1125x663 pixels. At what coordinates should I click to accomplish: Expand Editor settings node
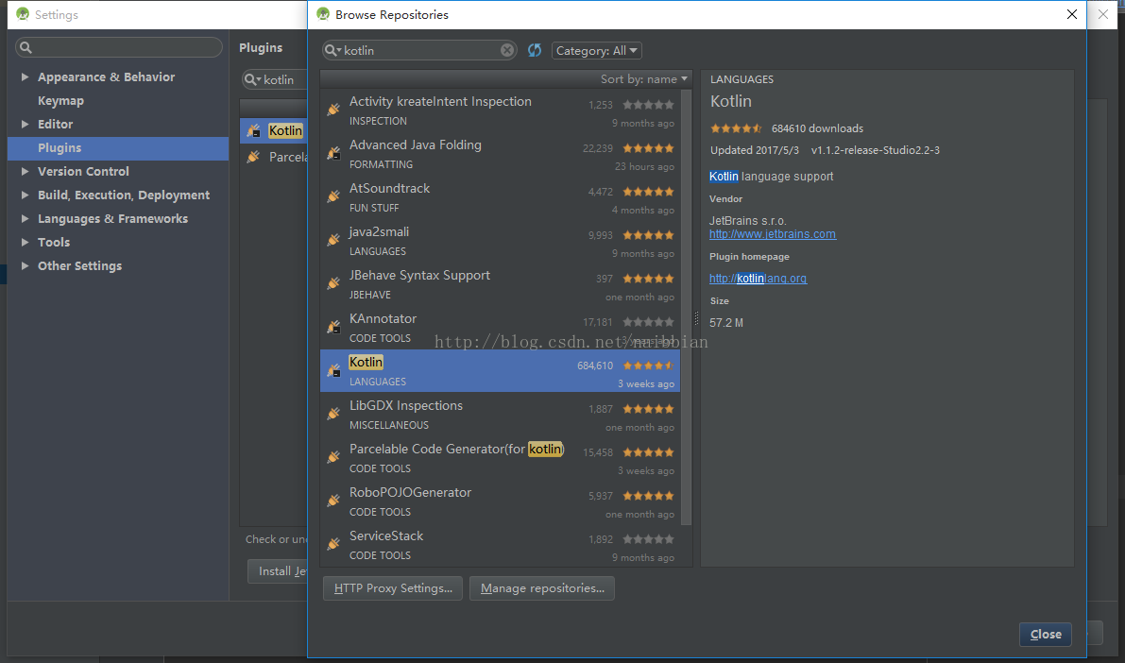(x=26, y=124)
